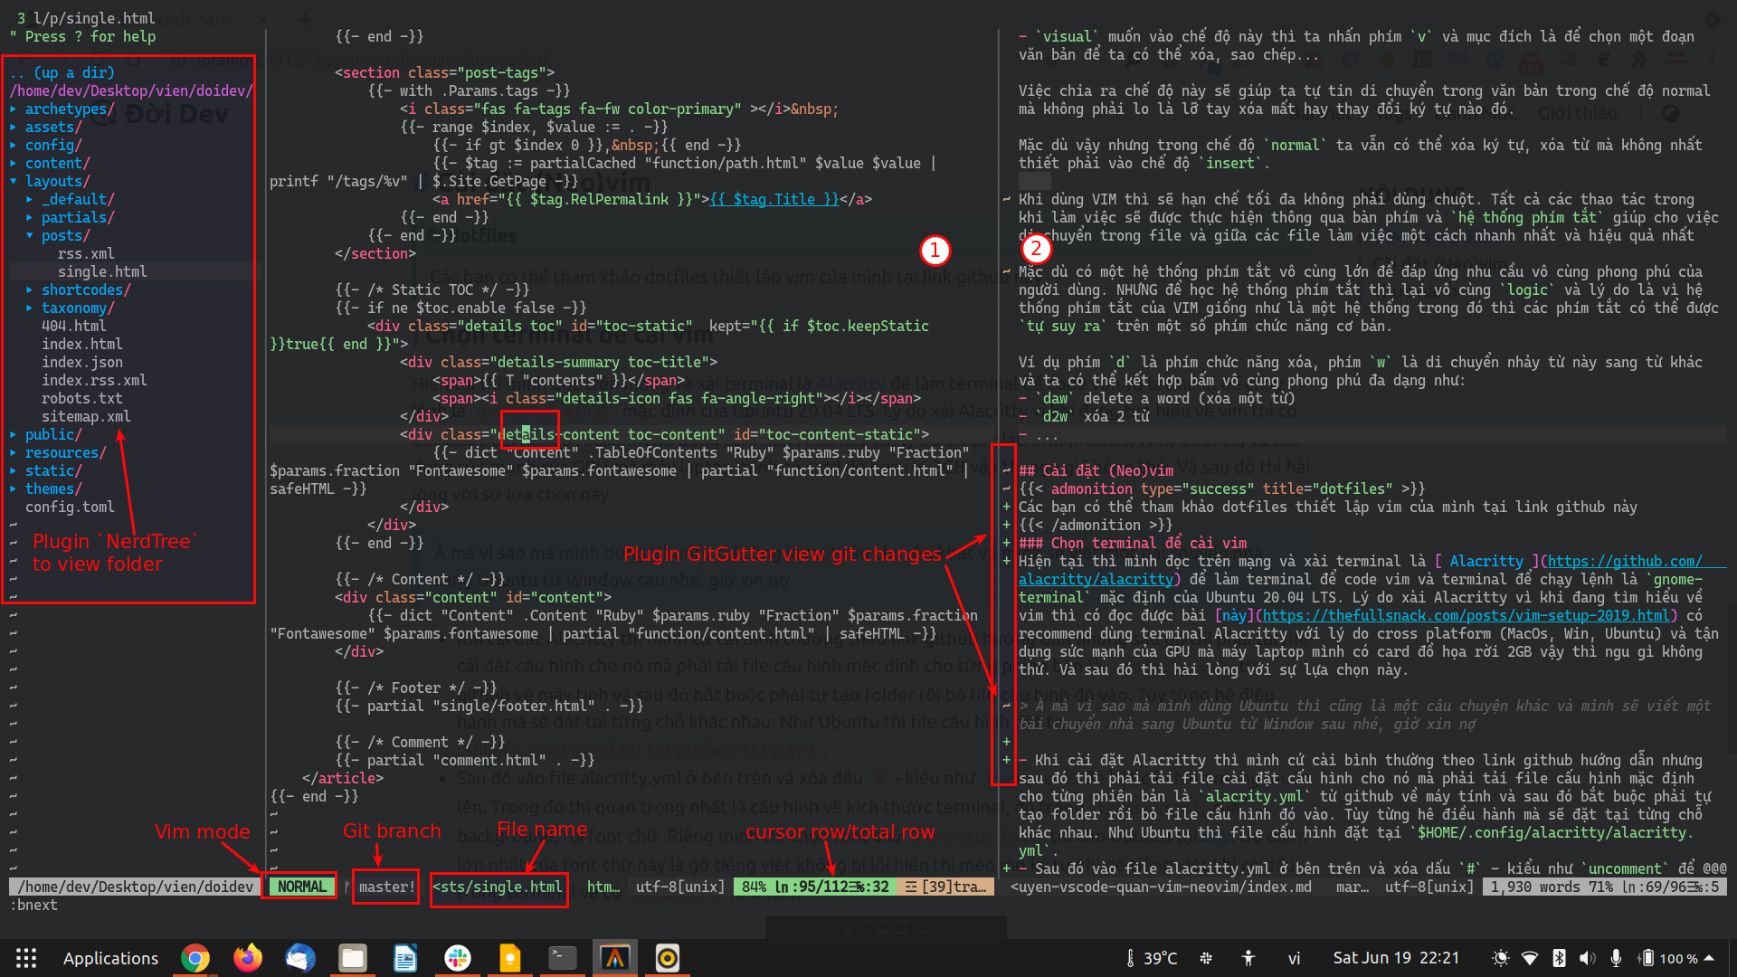The image size is (1737, 977).
Task: Click the 'vi' input language indicator
Action: click(1294, 958)
